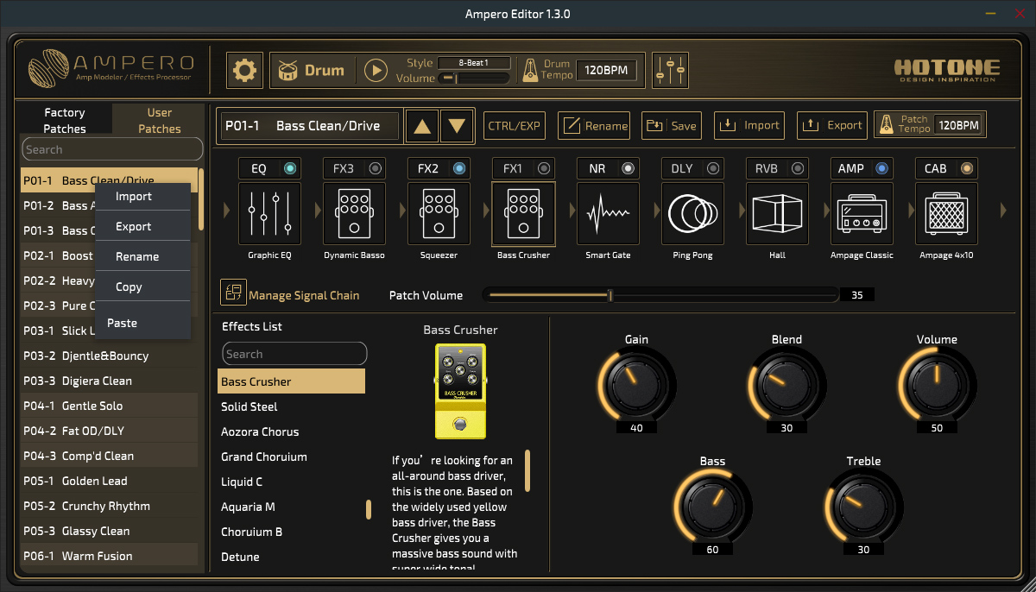Toggle the DLY module on/off
This screenshot has height=592, width=1036.
pyautogui.click(x=713, y=168)
